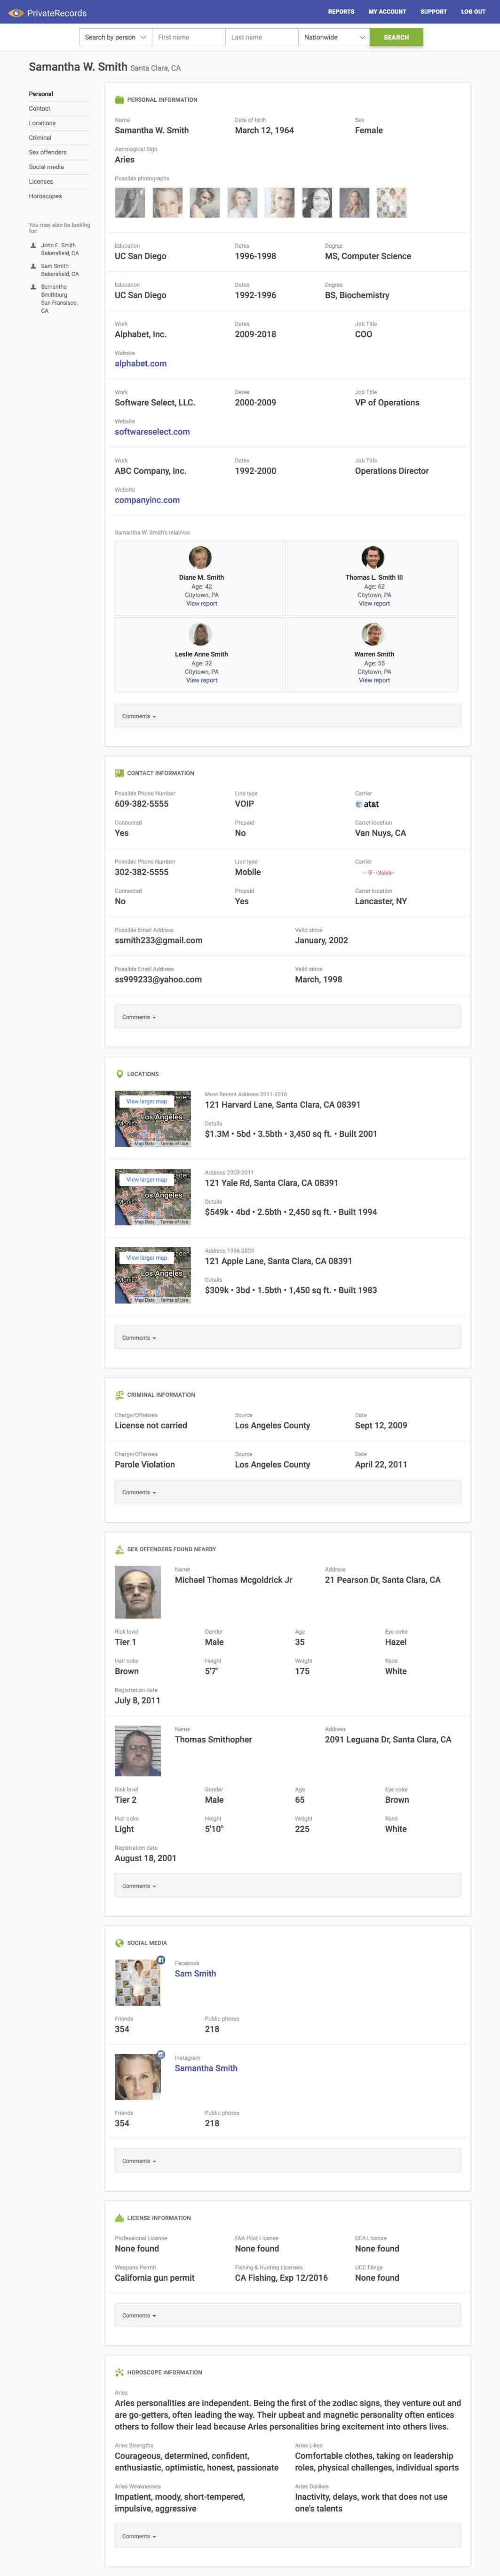Open the companyinc.com website link
Screen dimensions: 500x2576
pyautogui.click(x=148, y=500)
